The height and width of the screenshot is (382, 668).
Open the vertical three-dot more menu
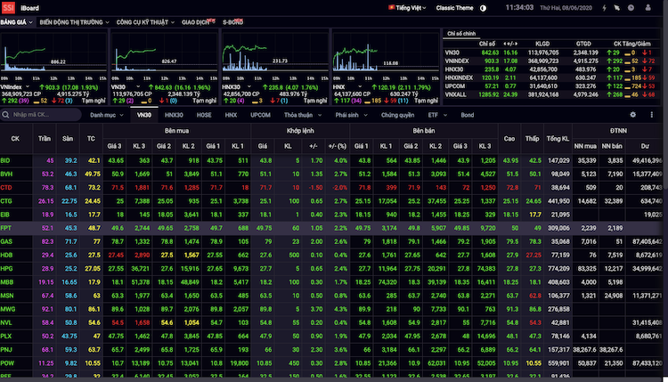(651, 115)
